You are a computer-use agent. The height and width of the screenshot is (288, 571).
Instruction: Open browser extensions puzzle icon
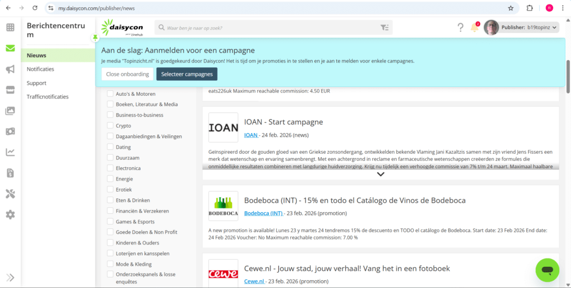(530, 8)
